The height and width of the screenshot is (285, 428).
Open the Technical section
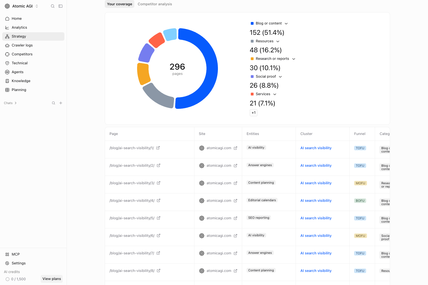click(33, 63)
